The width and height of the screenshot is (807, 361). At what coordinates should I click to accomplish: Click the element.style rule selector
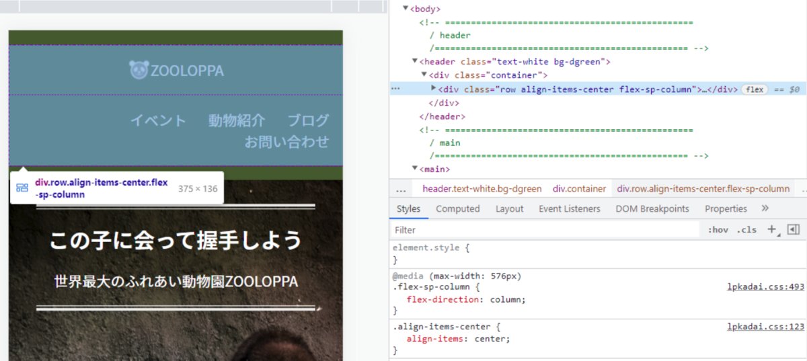[x=426, y=247]
